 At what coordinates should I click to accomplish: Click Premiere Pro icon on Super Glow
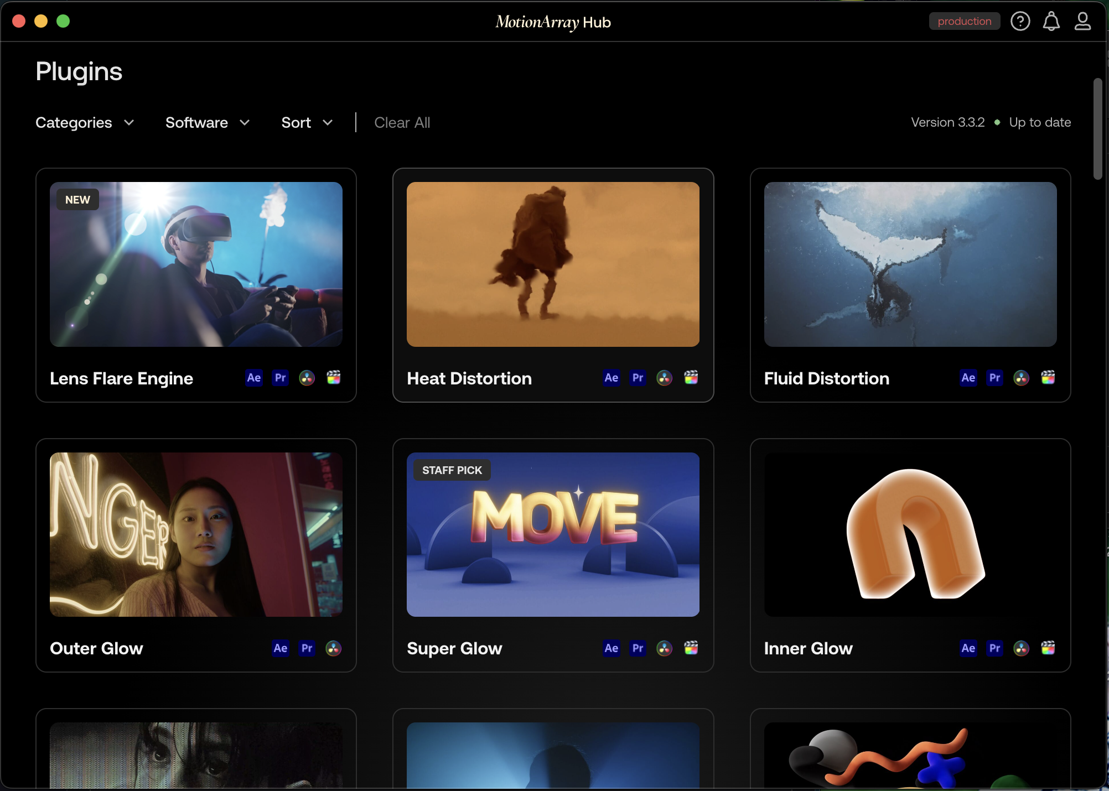click(638, 648)
